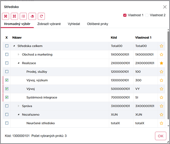Click the resize grip at dialog corner

point(168,142)
